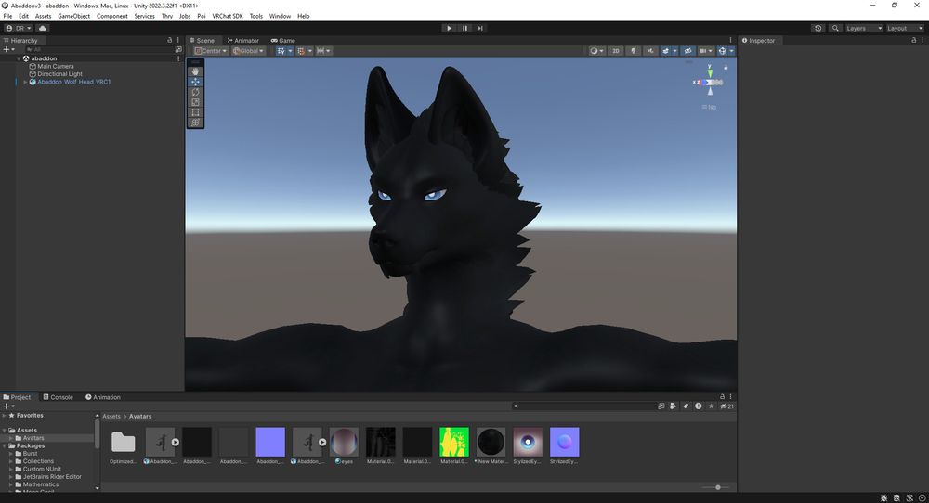Screen dimensions: 929x503
Task: Select the Transform tool
Action: [x=195, y=123]
